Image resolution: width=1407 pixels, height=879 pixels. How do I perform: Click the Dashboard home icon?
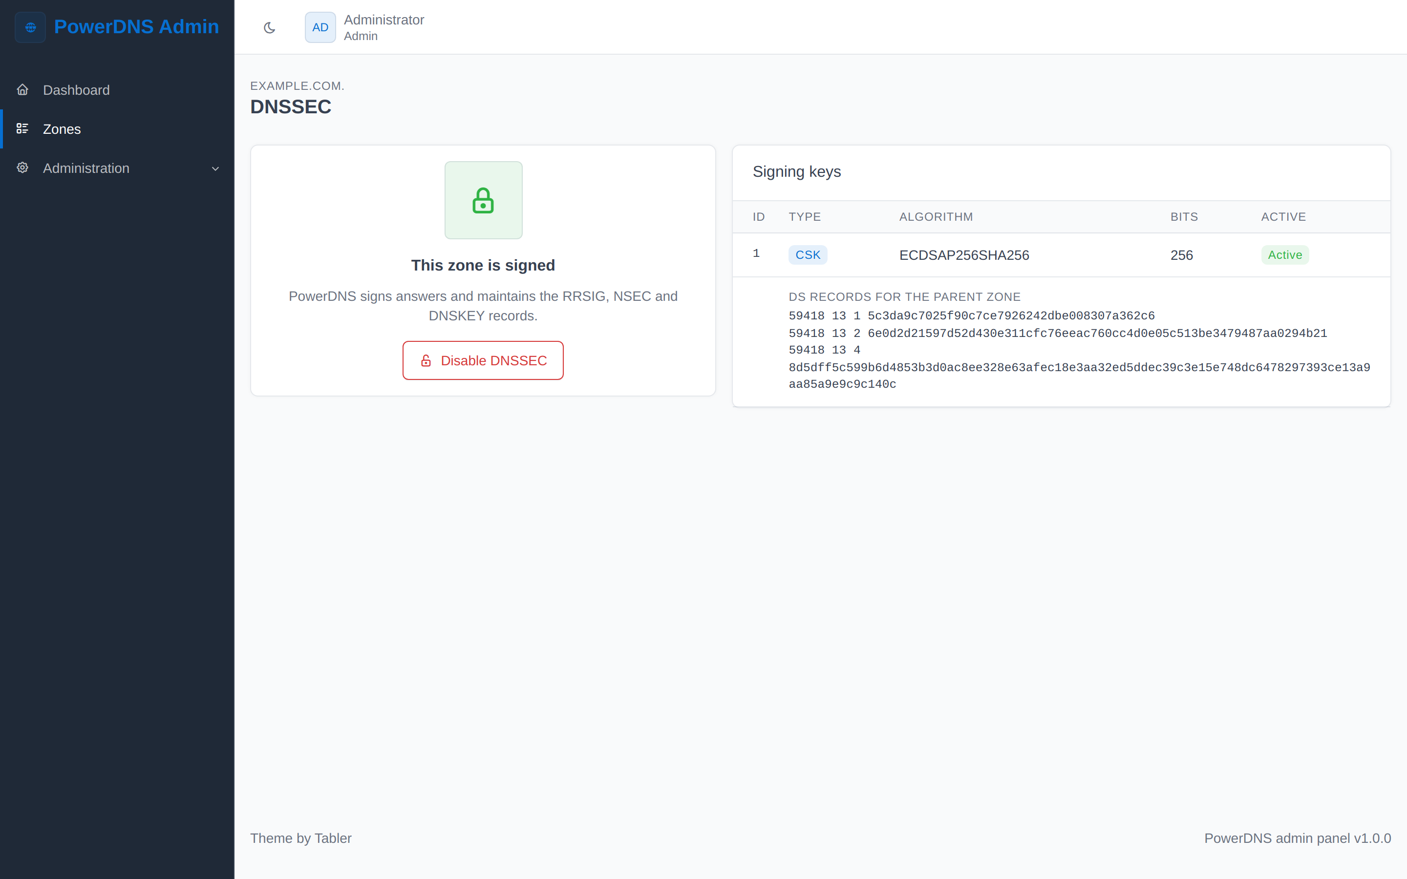(22, 89)
